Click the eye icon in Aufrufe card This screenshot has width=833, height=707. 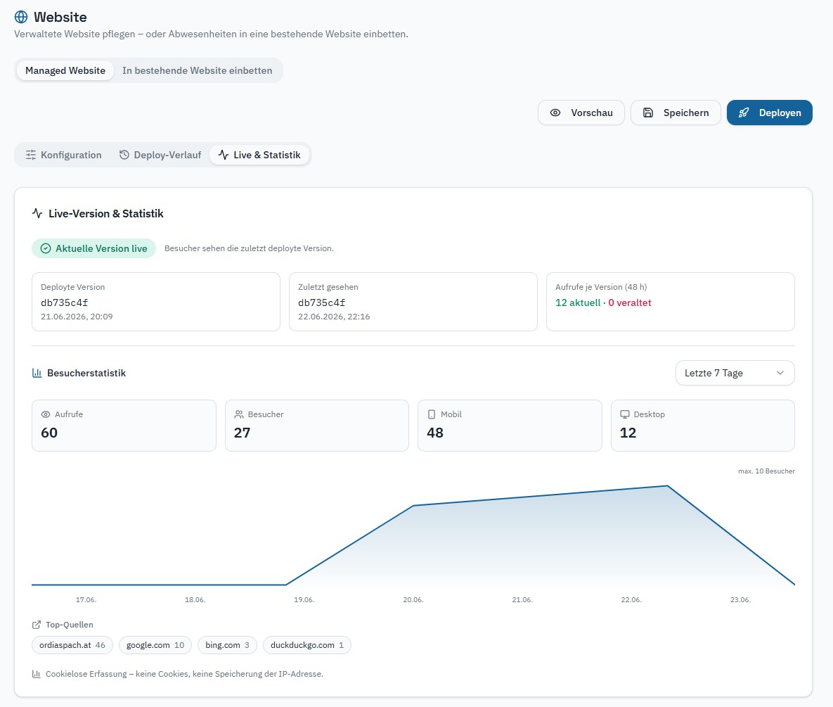[46, 414]
